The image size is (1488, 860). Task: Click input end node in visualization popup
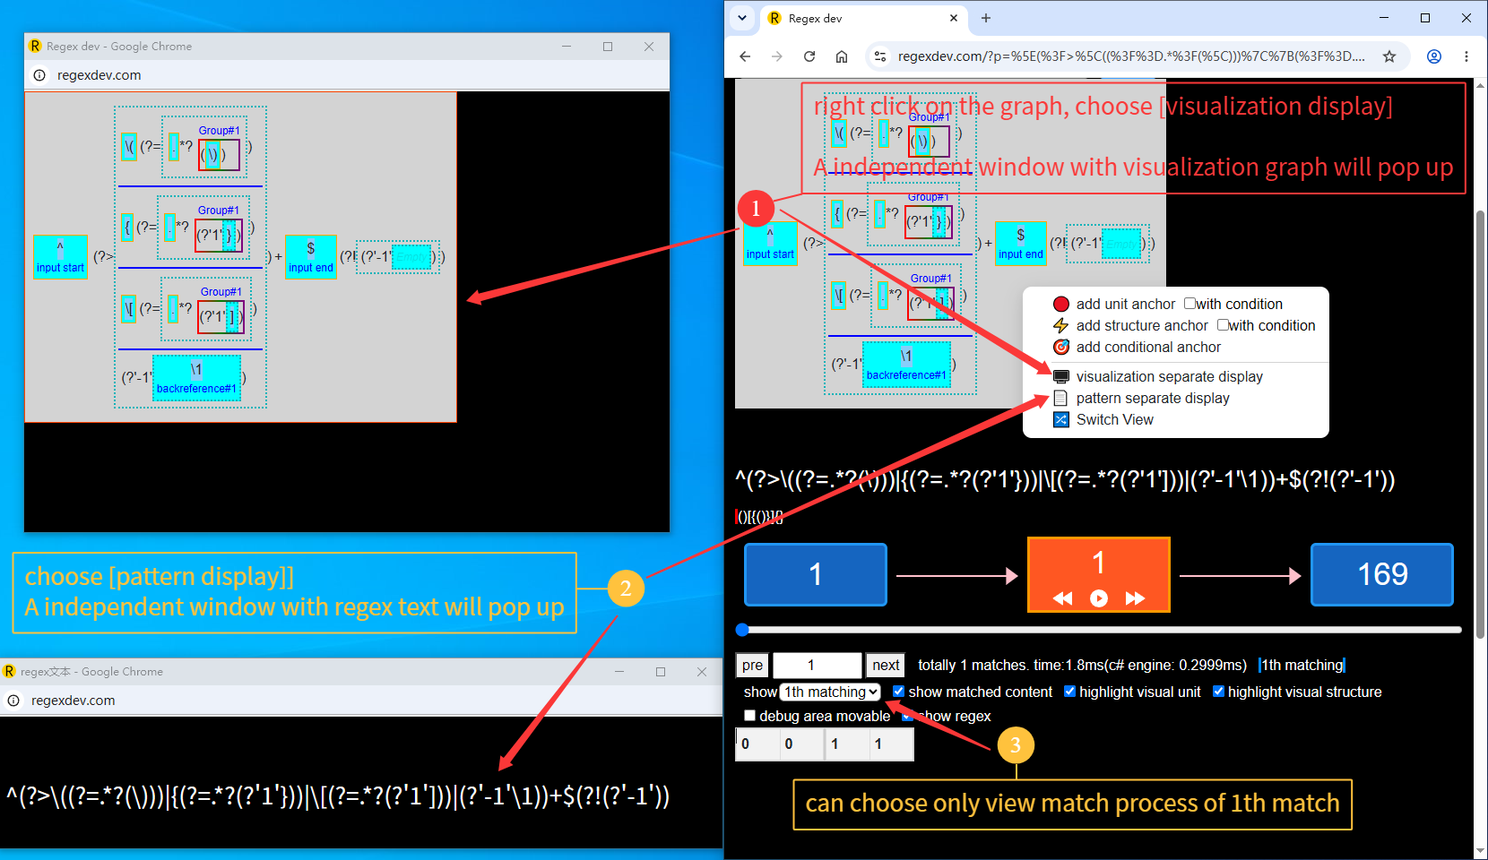tap(311, 257)
